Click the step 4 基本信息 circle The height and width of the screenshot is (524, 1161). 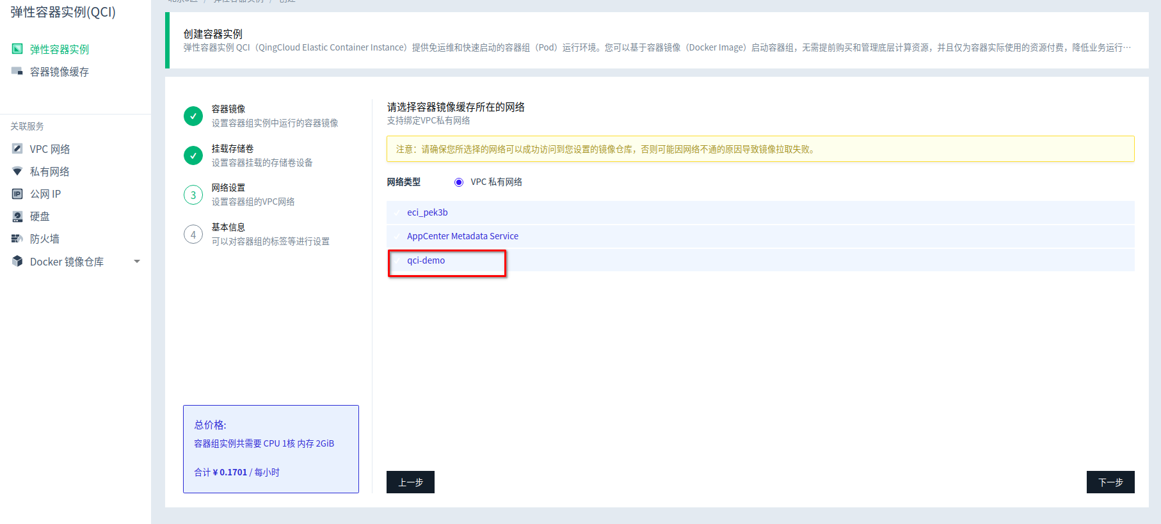pyautogui.click(x=193, y=235)
